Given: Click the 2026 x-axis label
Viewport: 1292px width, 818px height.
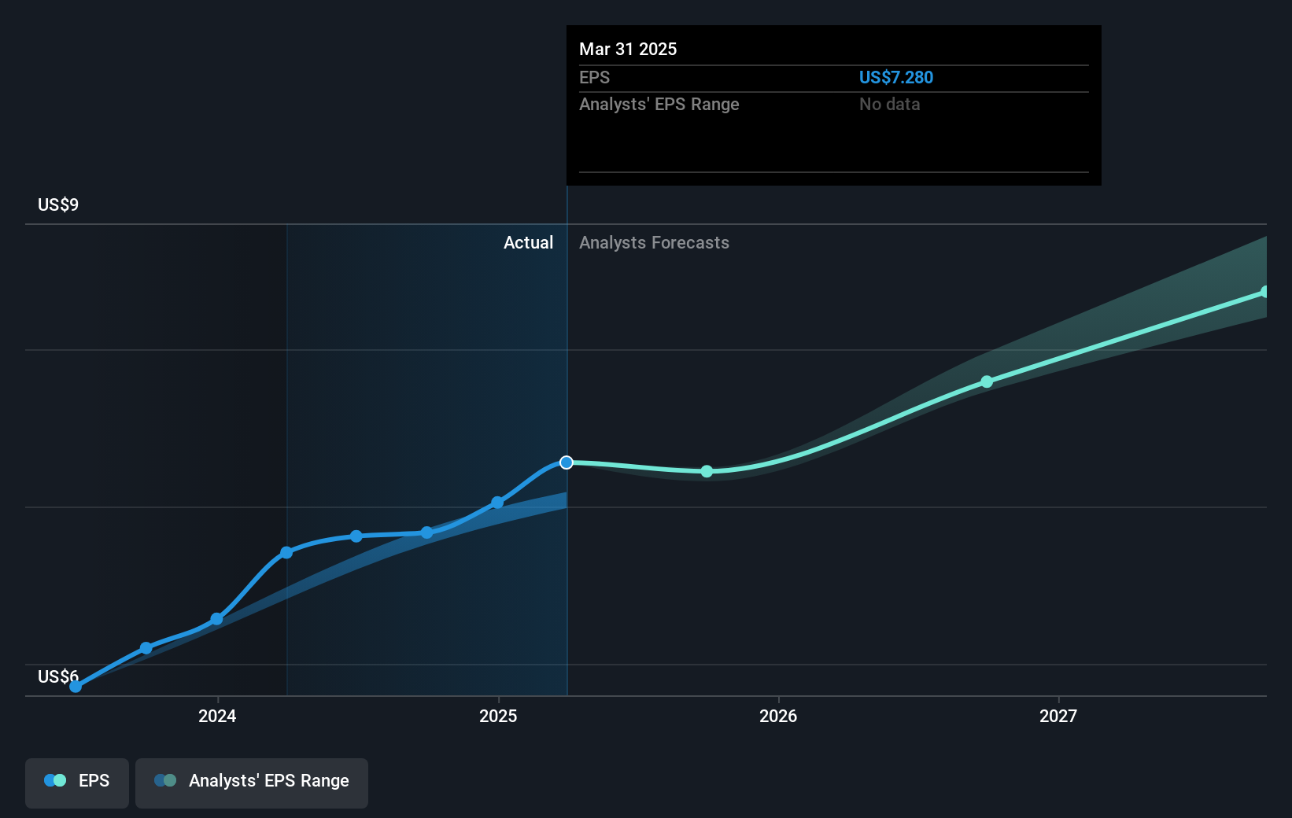Looking at the screenshot, I should point(778,716).
